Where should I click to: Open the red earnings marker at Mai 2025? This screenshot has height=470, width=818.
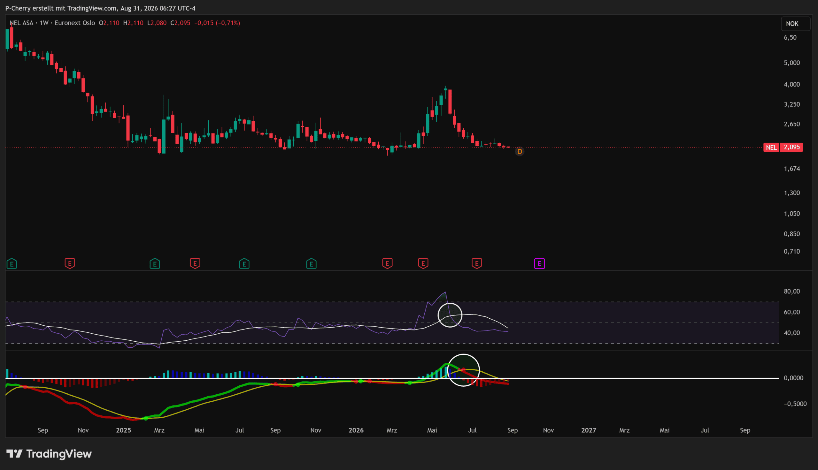(x=195, y=264)
